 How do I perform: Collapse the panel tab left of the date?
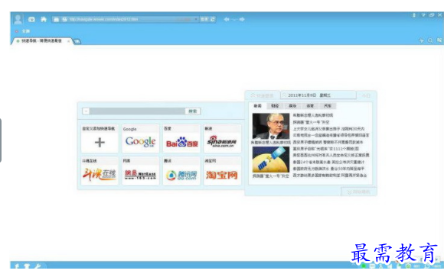click(x=263, y=95)
